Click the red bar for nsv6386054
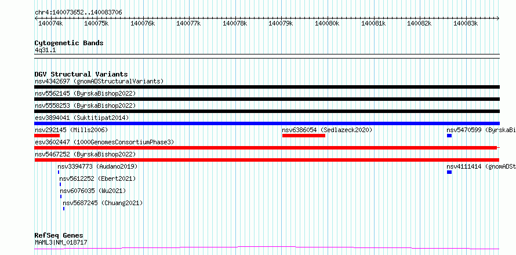516x255 pixels. point(304,136)
